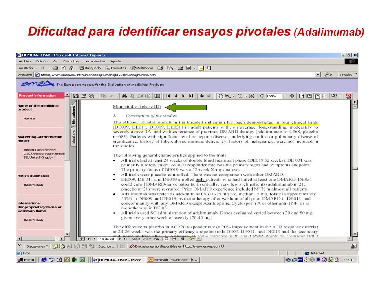Open the Discusiones dropdown

pos(37,246)
